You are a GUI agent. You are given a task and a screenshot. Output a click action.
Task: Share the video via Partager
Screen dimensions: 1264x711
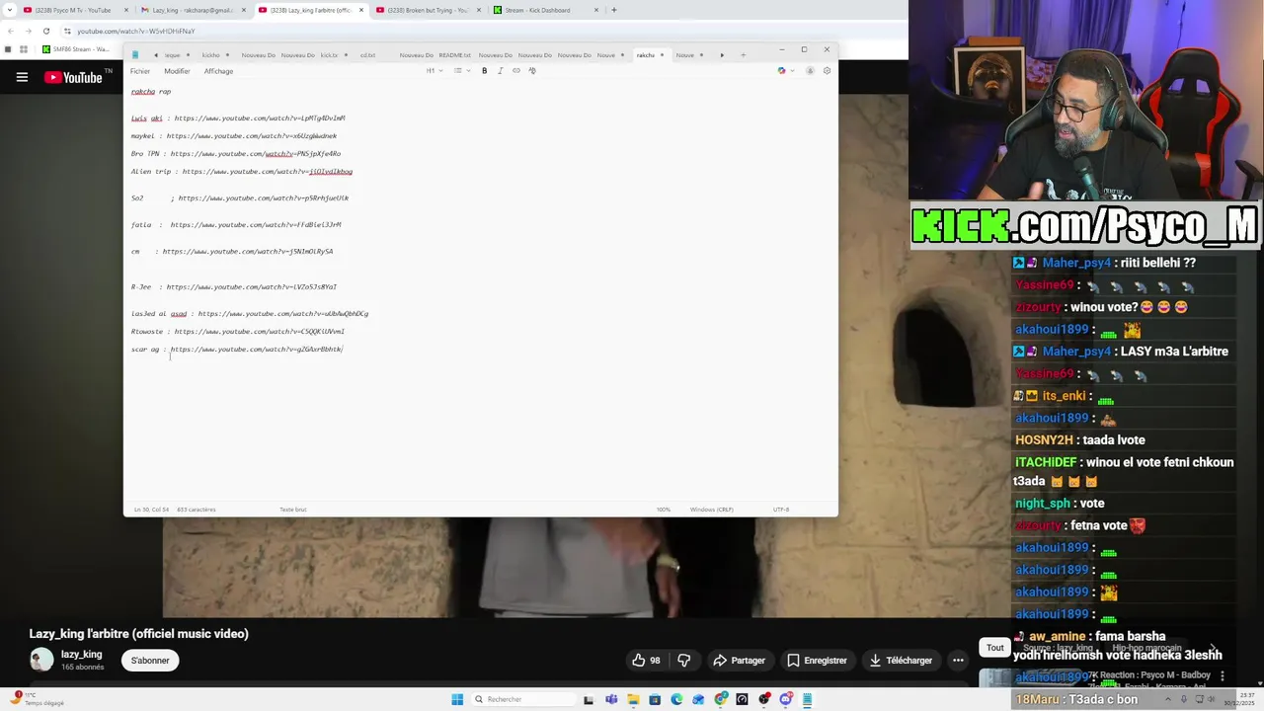click(x=739, y=660)
